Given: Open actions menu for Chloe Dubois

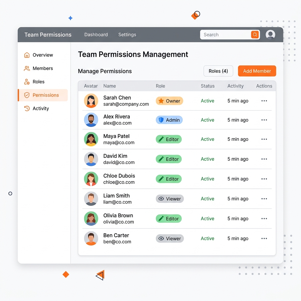Looking at the screenshot, I should pyautogui.click(x=264, y=179).
